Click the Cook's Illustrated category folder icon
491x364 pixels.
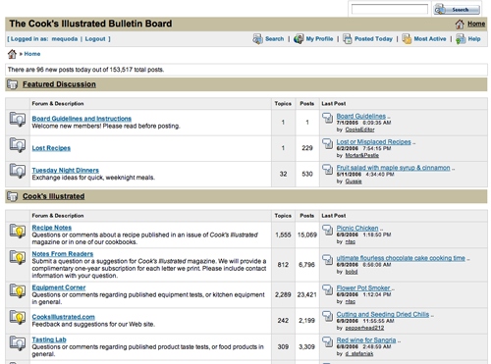coord(13,196)
